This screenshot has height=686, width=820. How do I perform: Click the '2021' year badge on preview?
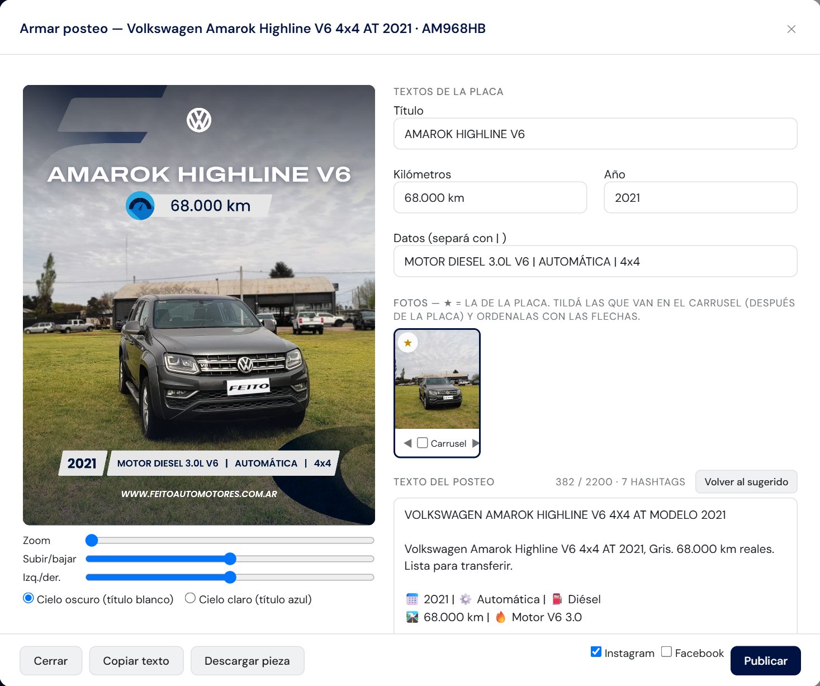tap(82, 463)
